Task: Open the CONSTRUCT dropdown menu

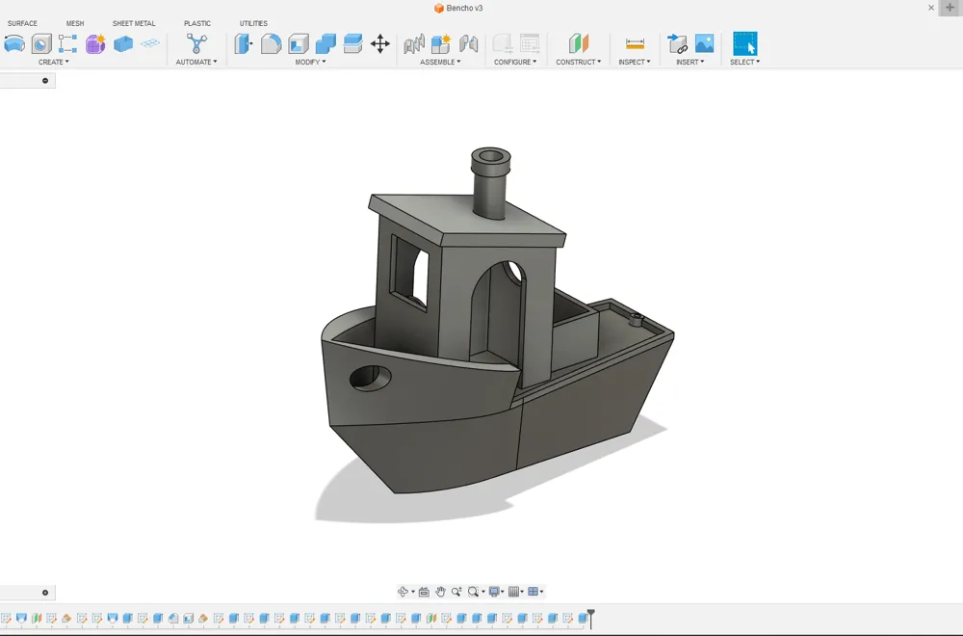Action: pyautogui.click(x=579, y=62)
